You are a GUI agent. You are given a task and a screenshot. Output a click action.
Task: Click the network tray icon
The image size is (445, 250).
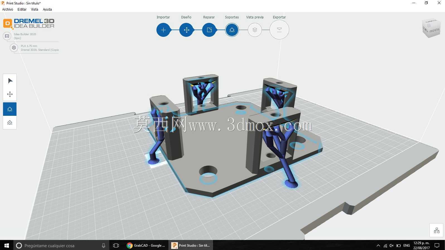[385, 246]
